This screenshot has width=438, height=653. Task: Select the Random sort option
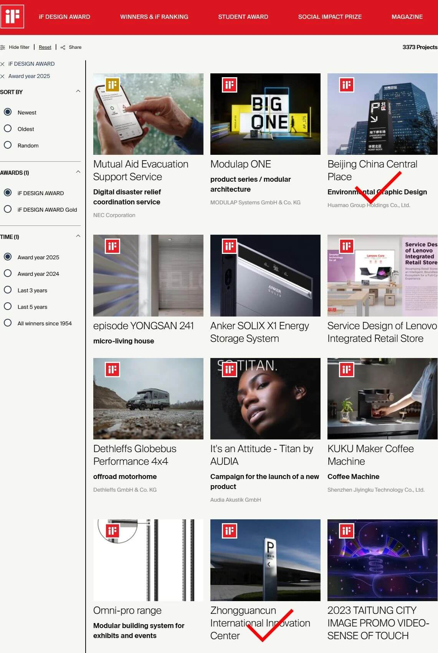coord(8,145)
